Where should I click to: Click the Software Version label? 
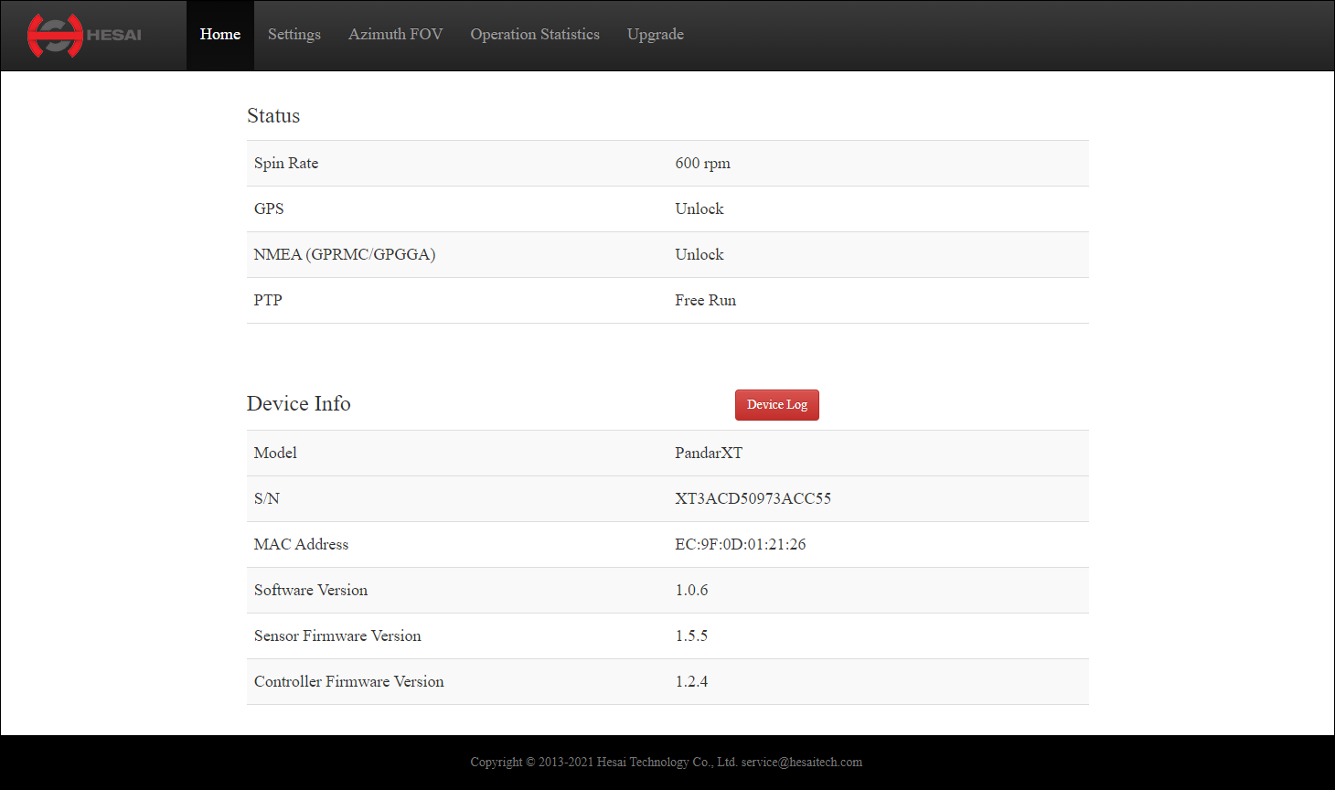[311, 591]
